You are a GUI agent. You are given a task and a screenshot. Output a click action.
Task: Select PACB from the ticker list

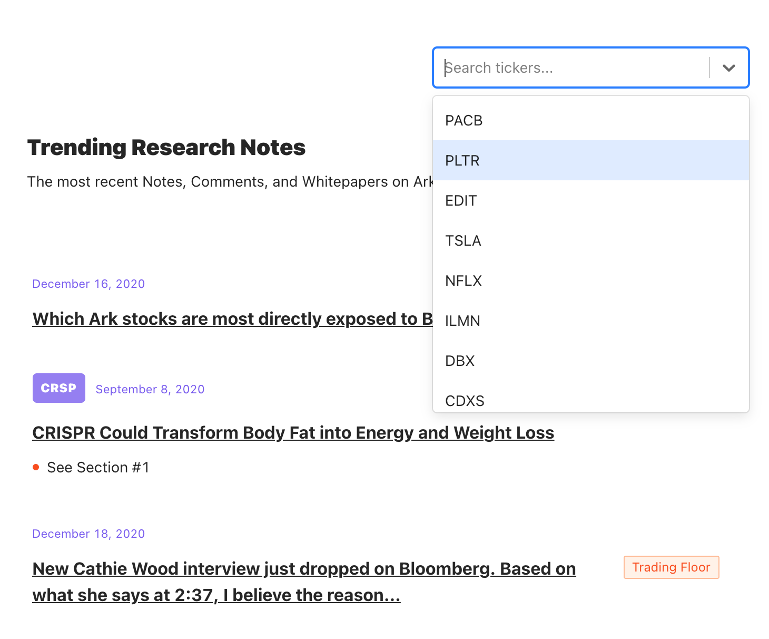coord(590,121)
